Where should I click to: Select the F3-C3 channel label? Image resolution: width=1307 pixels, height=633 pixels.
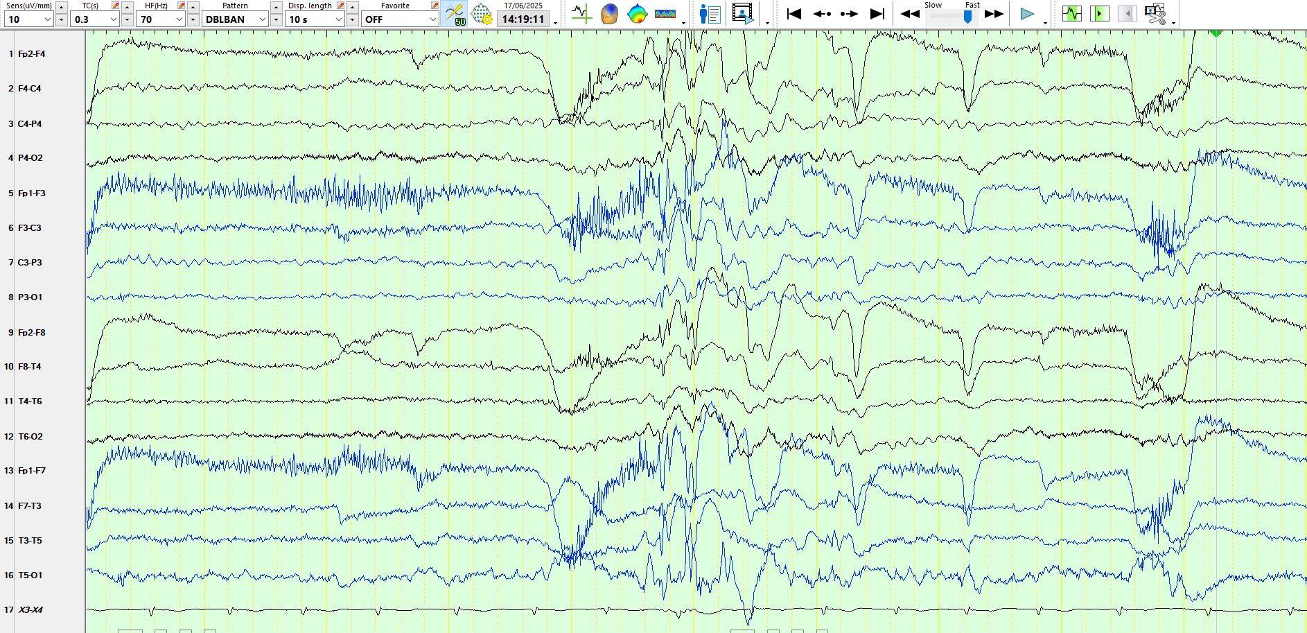coord(30,227)
